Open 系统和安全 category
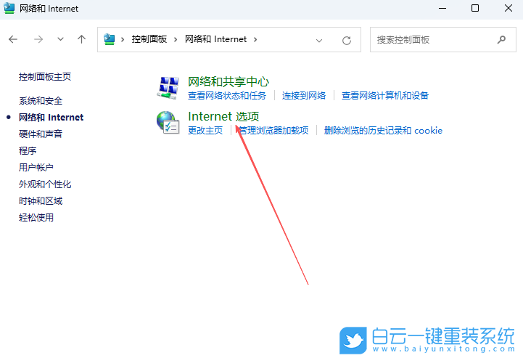 (41, 101)
